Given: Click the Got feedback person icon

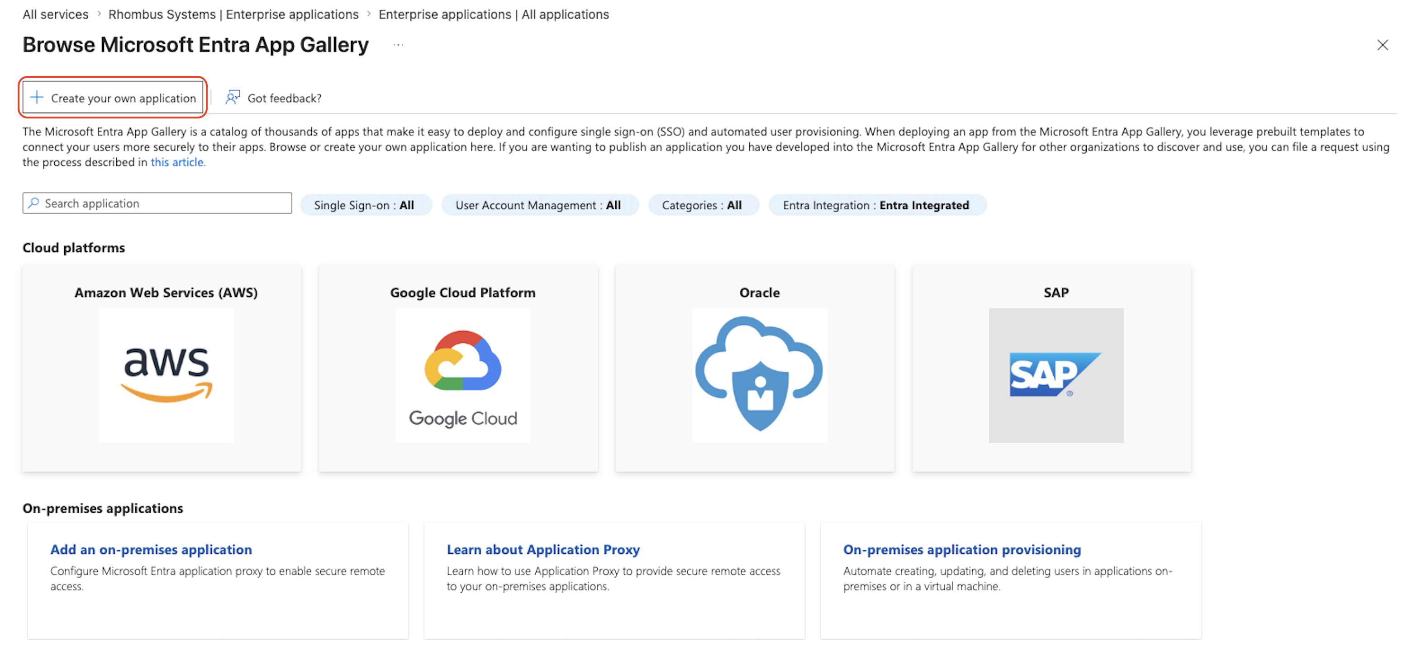Looking at the screenshot, I should 233,97.
